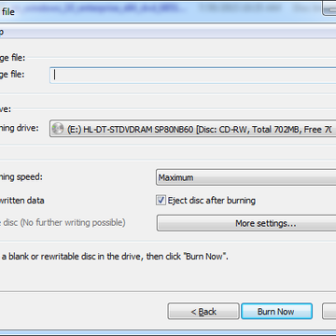Click the image file group heading
This screenshot has width=336, height=336.
pos(12,58)
